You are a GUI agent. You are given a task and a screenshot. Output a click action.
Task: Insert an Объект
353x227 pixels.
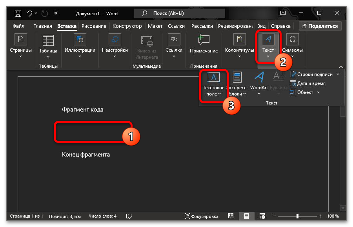[302, 92]
